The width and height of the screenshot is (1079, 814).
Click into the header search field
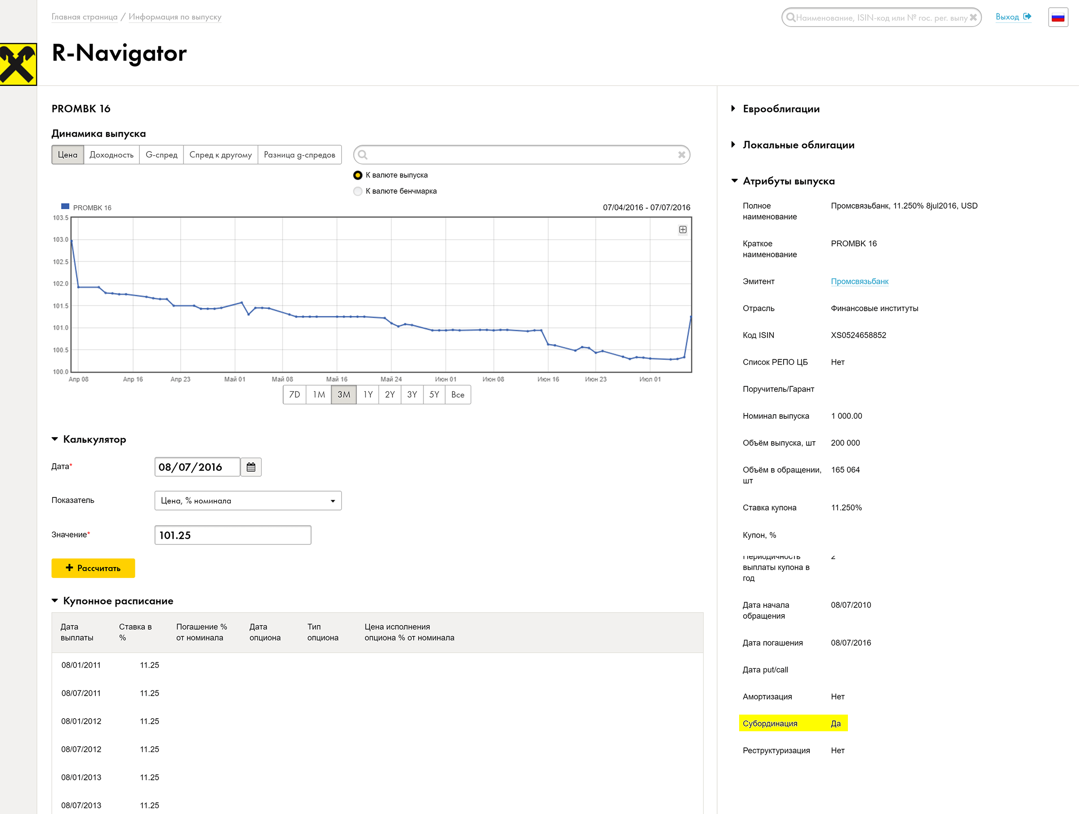click(882, 18)
